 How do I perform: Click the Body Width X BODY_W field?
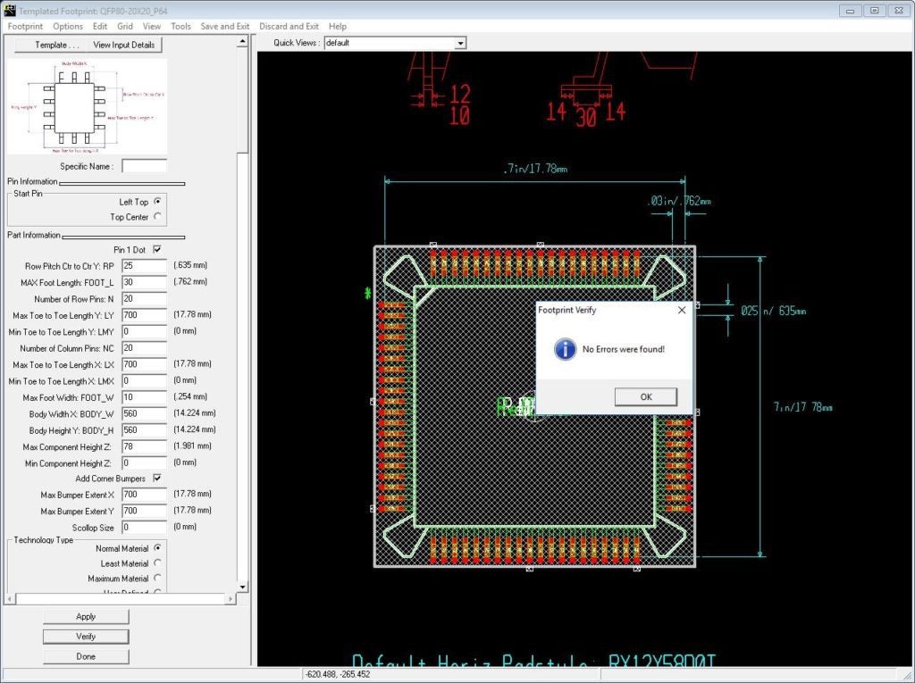click(144, 413)
